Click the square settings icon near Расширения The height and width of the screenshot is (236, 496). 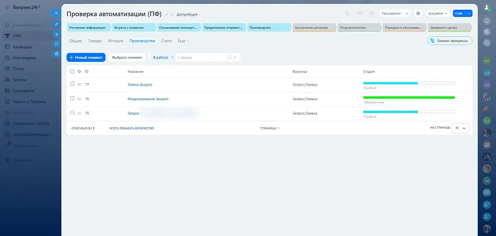(x=418, y=13)
